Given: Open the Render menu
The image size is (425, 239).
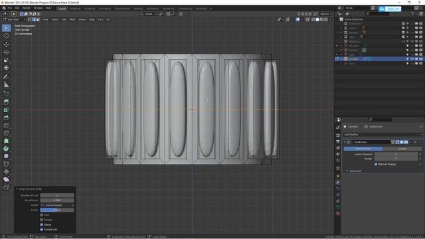Looking at the screenshot, I should (27, 8).
